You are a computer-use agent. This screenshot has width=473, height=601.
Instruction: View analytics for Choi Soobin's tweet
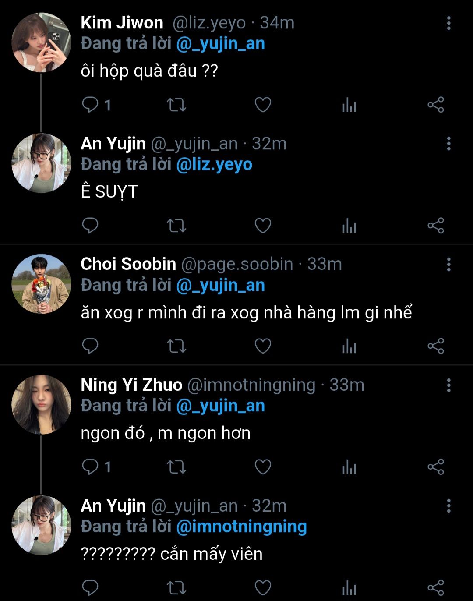point(349,346)
